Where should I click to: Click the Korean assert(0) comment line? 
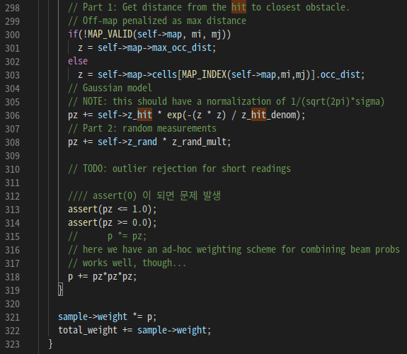(144, 195)
